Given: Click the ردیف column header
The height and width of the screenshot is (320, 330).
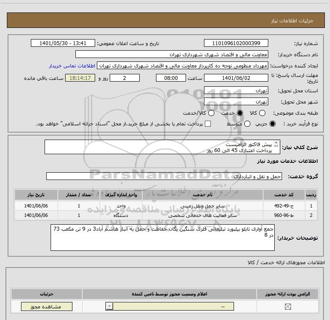Looking at the screenshot, I should (311, 195).
